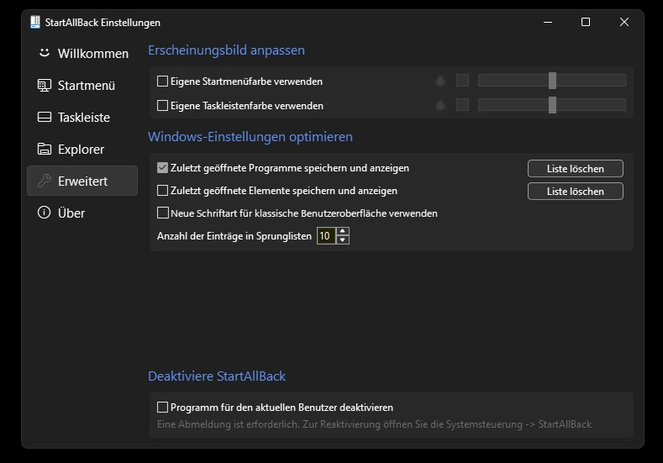Minimize the StartAllBack settings window
The image size is (663, 463).
tap(548, 22)
